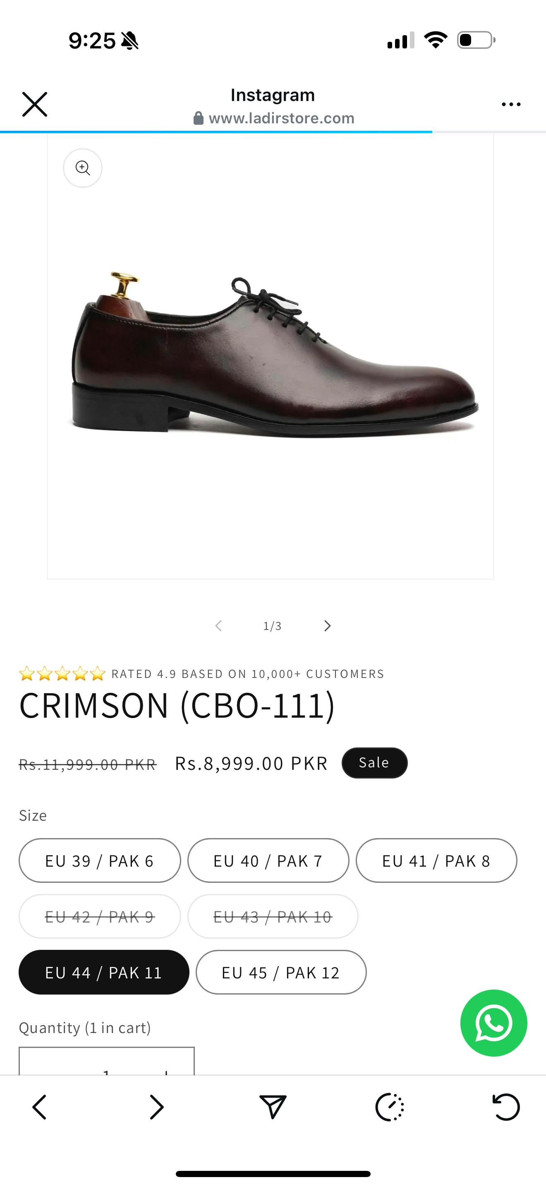Choose size EU 45 / PAK 12
This screenshot has height=1187, width=546.
[281, 972]
